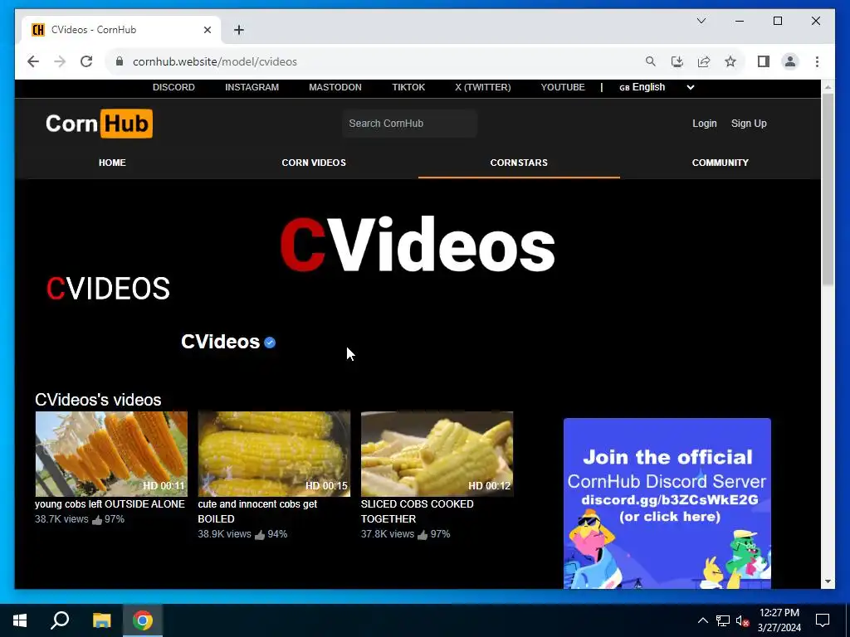Viewport: 850px width, 637px height.
Task: Click the 'cute and innocent cobs get BOILED' title
Action: (x=257, y=511)
